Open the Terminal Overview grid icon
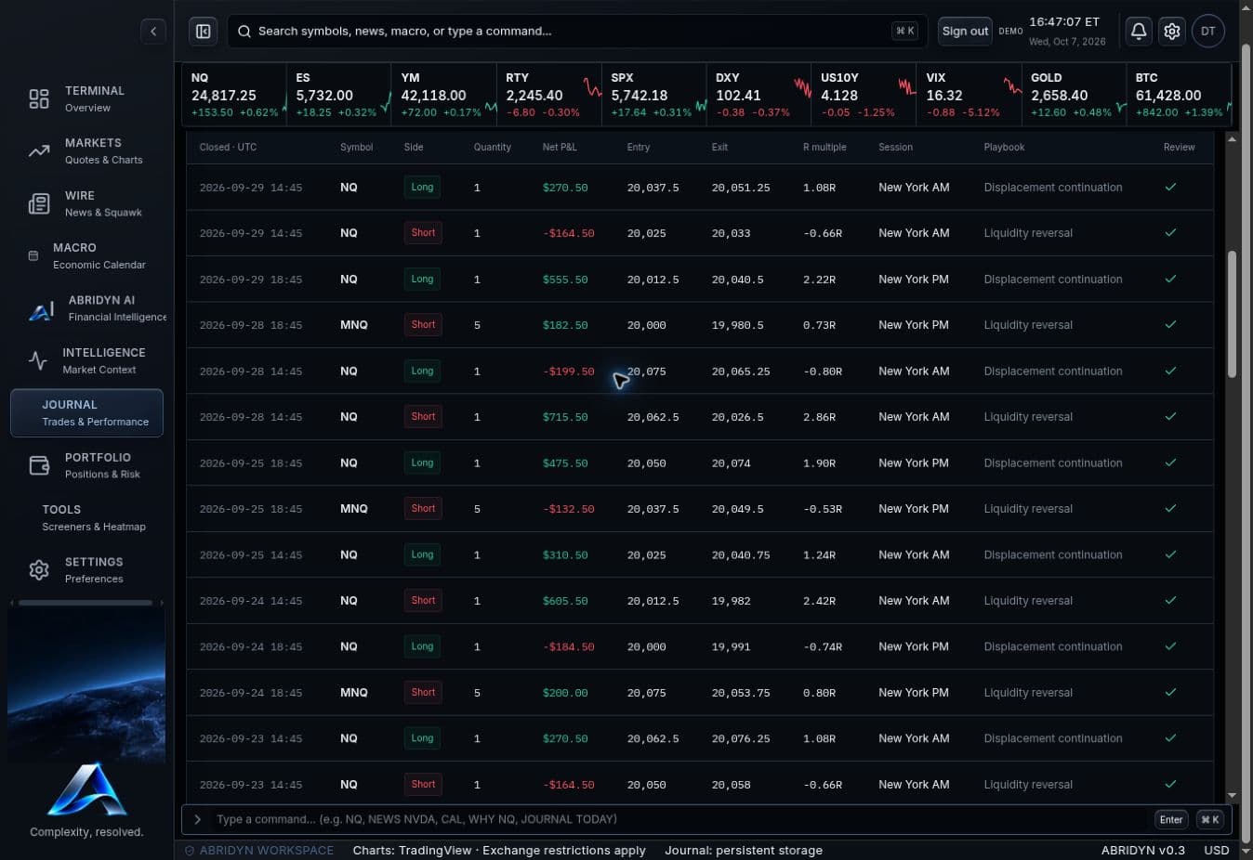1253x860 pixels. (39, 98)
